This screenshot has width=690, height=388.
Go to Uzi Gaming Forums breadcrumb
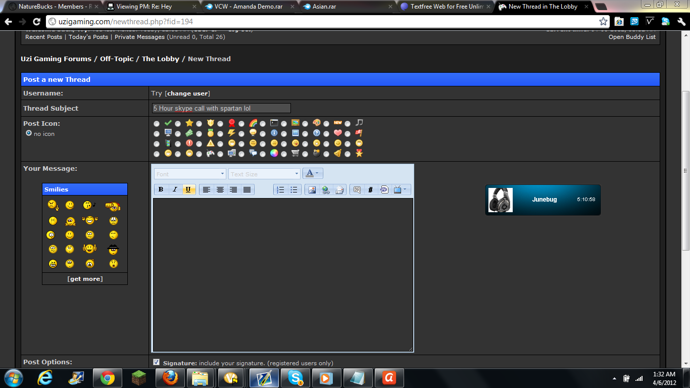pos(56,59)
